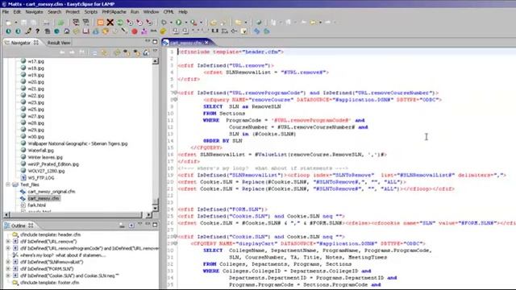The image size is (516, 290).
Task: Click the green refresh arrows icon
Action: [x=120, y=23]
